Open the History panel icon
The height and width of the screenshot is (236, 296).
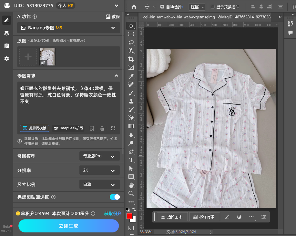click(290, 24)
